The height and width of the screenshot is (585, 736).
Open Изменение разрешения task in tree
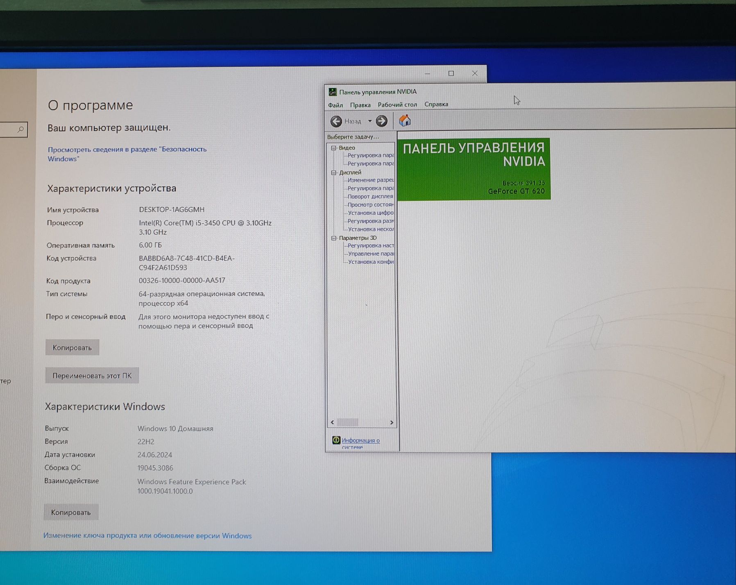(x=371, y=180)
